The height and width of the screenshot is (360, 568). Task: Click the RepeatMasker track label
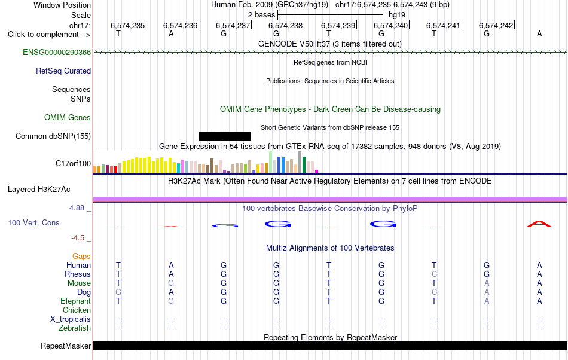(x=66, y=346)
